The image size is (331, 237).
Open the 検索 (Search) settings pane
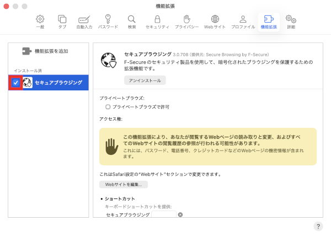coord(131,21)
